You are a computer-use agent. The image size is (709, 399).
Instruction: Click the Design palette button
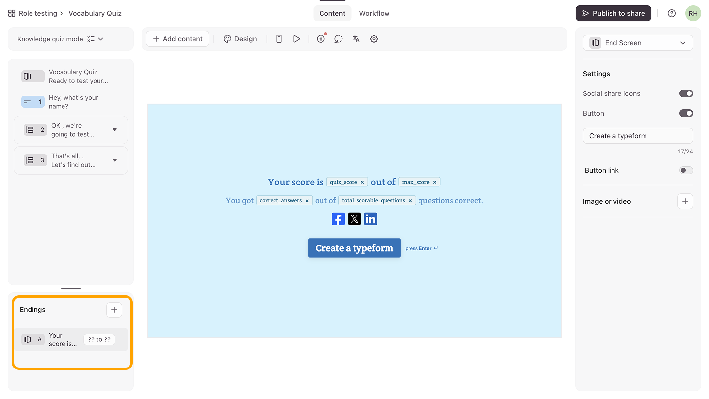[x=240, y=39]
